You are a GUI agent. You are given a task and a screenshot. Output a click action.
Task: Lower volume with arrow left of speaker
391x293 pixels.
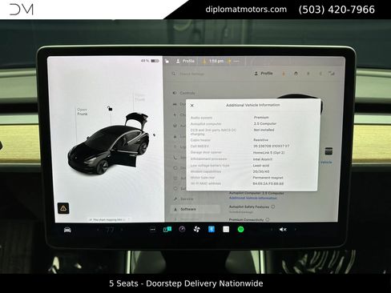coord(272,230)
